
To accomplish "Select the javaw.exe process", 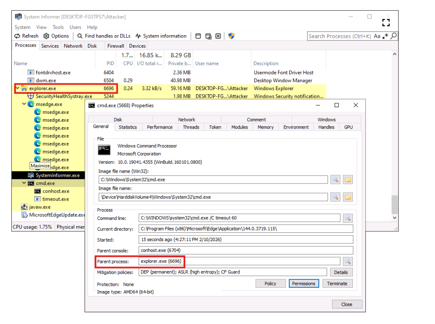I will tap(48, 207).
